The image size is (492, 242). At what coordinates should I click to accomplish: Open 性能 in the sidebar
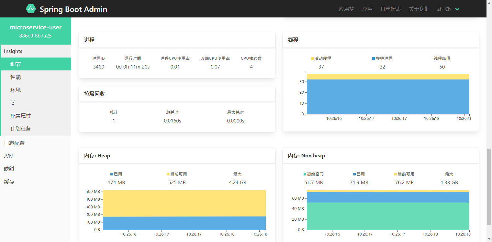(36, 77)
